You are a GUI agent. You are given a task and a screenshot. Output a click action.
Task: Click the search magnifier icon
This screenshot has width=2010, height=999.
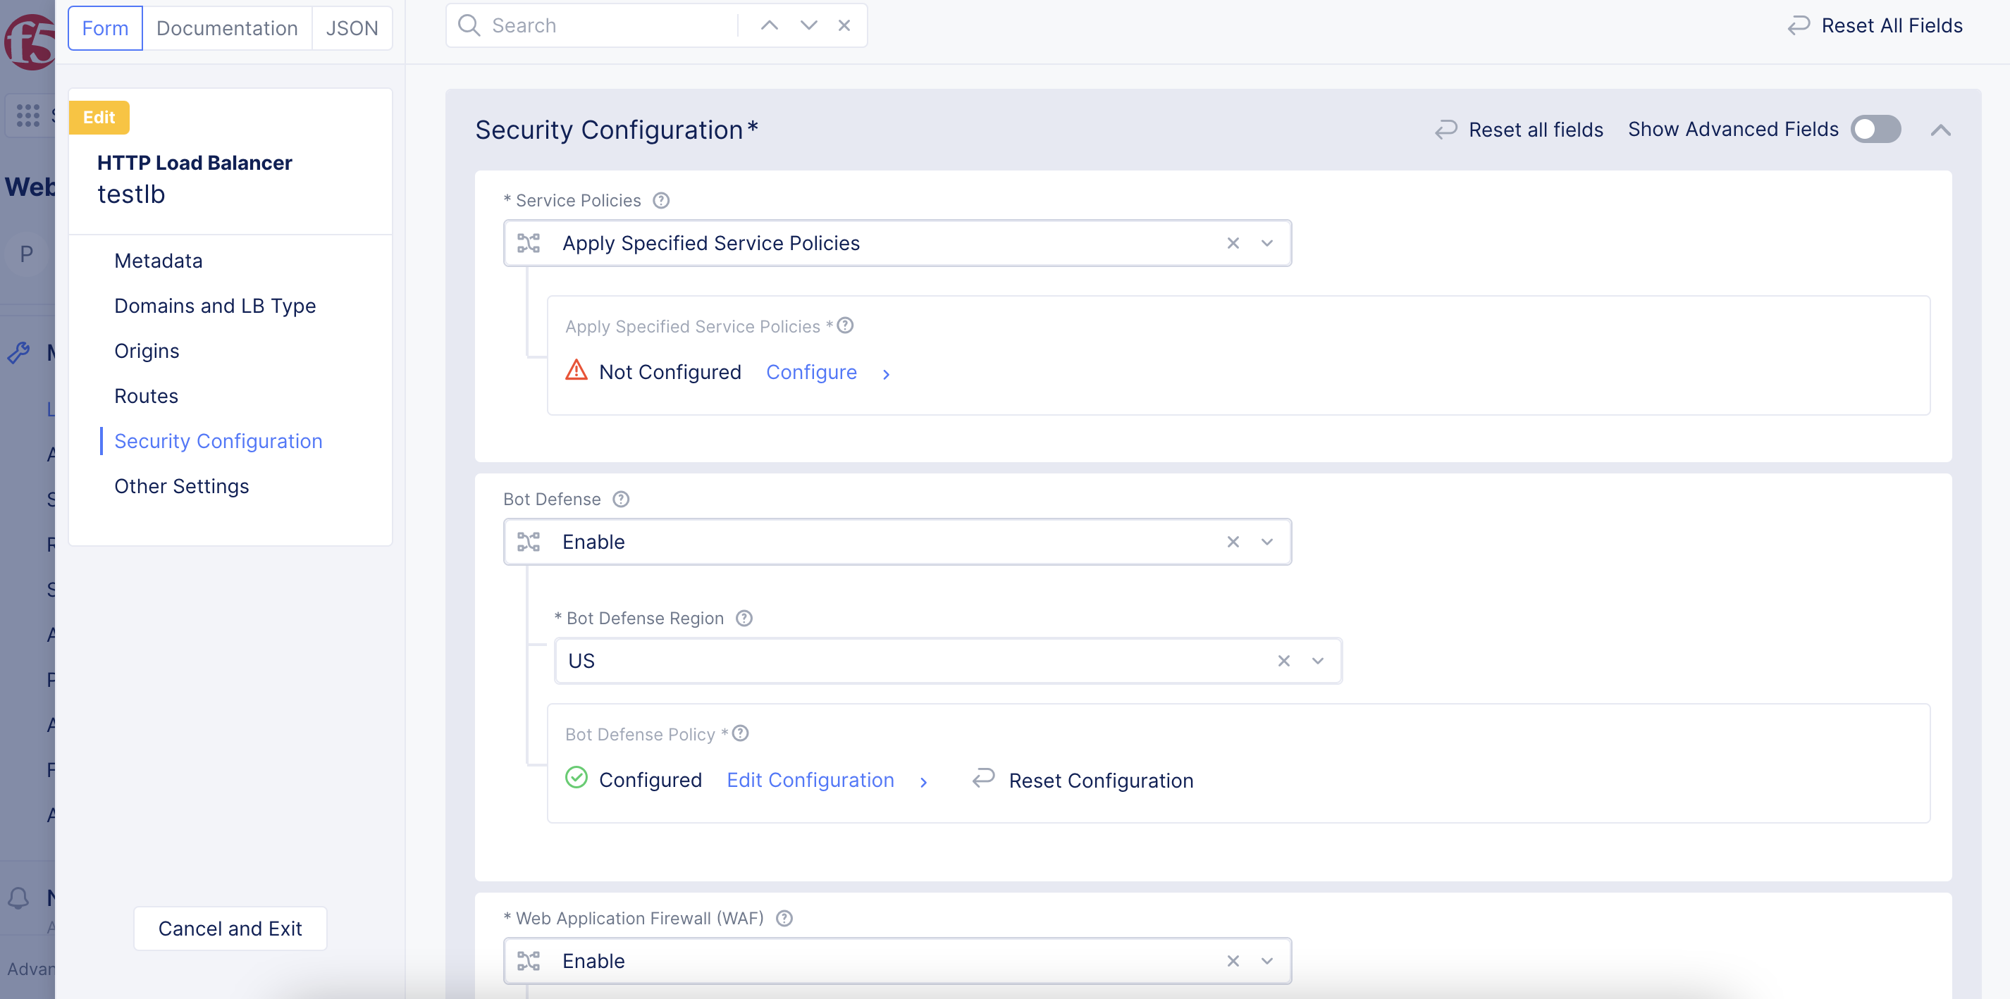coord(469,25)
